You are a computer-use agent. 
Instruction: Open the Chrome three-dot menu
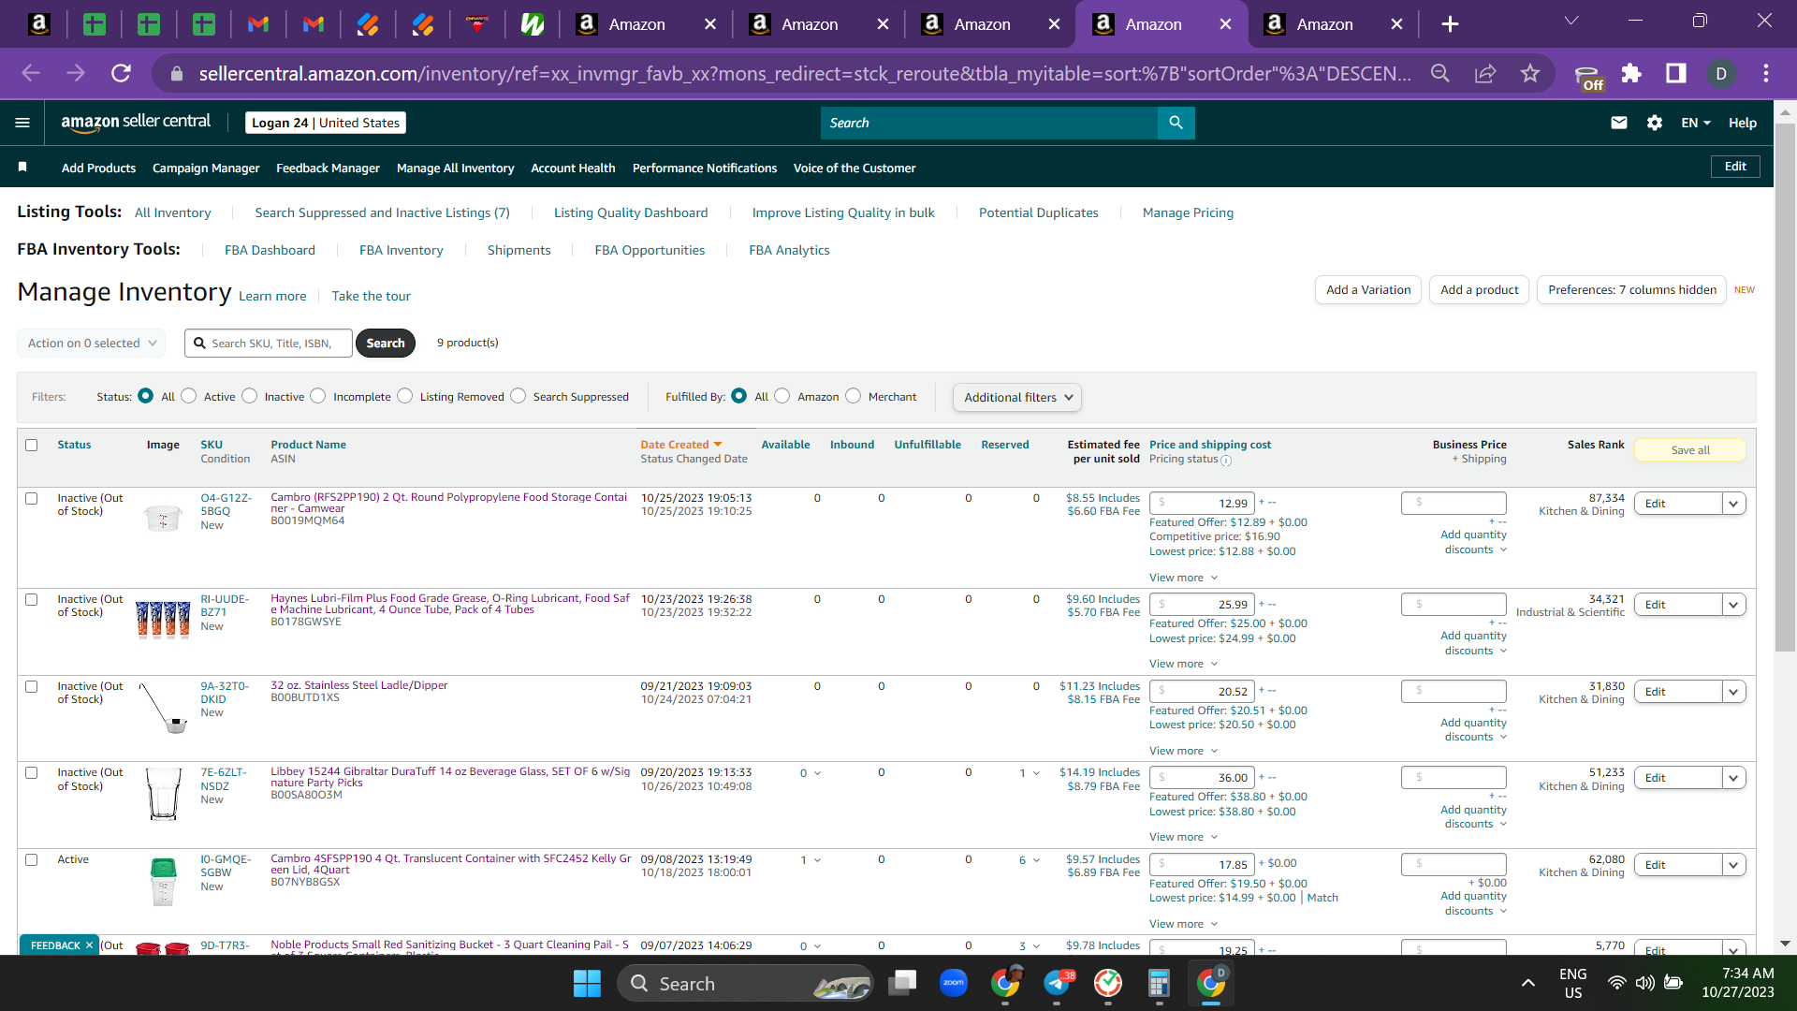tap(1766, 73)
